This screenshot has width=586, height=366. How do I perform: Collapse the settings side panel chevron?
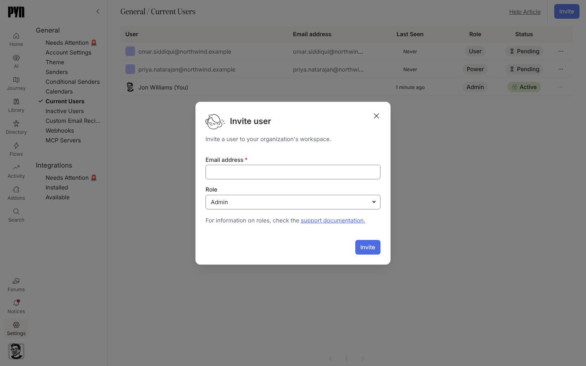[x=98, y=11]
